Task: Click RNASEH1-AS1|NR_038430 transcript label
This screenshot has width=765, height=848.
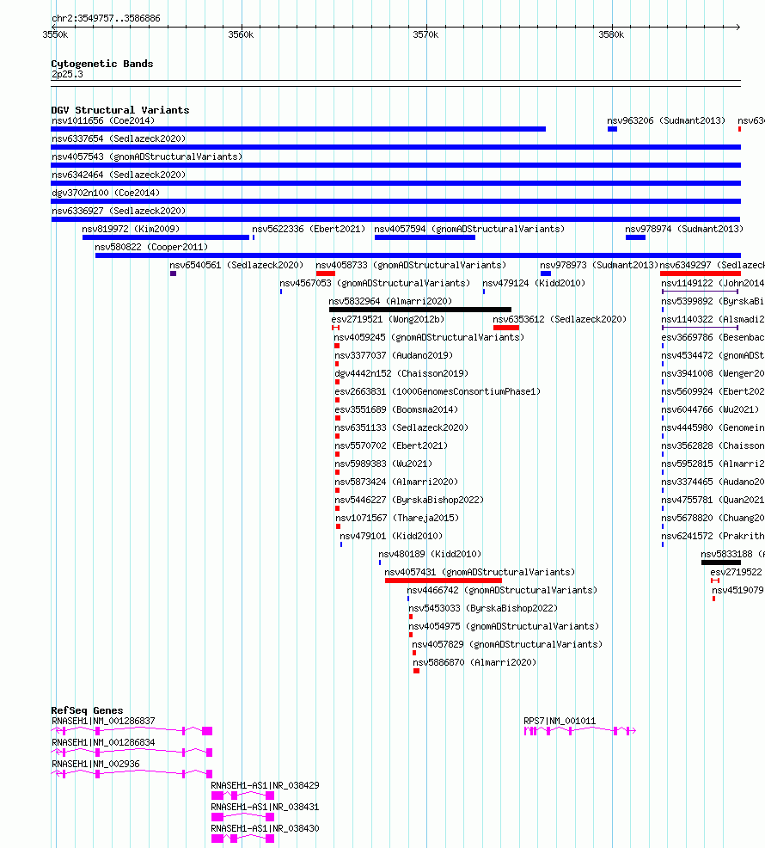Action: (x=265, y=828)
